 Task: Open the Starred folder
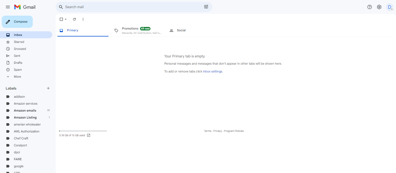coord(26,42)
